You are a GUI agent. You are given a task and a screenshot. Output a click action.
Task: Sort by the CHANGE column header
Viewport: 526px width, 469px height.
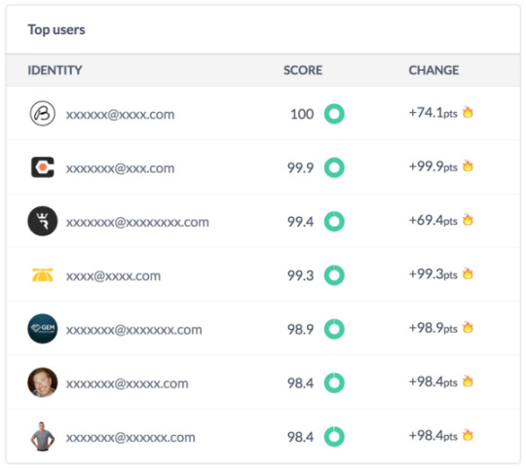coord(433,70)
